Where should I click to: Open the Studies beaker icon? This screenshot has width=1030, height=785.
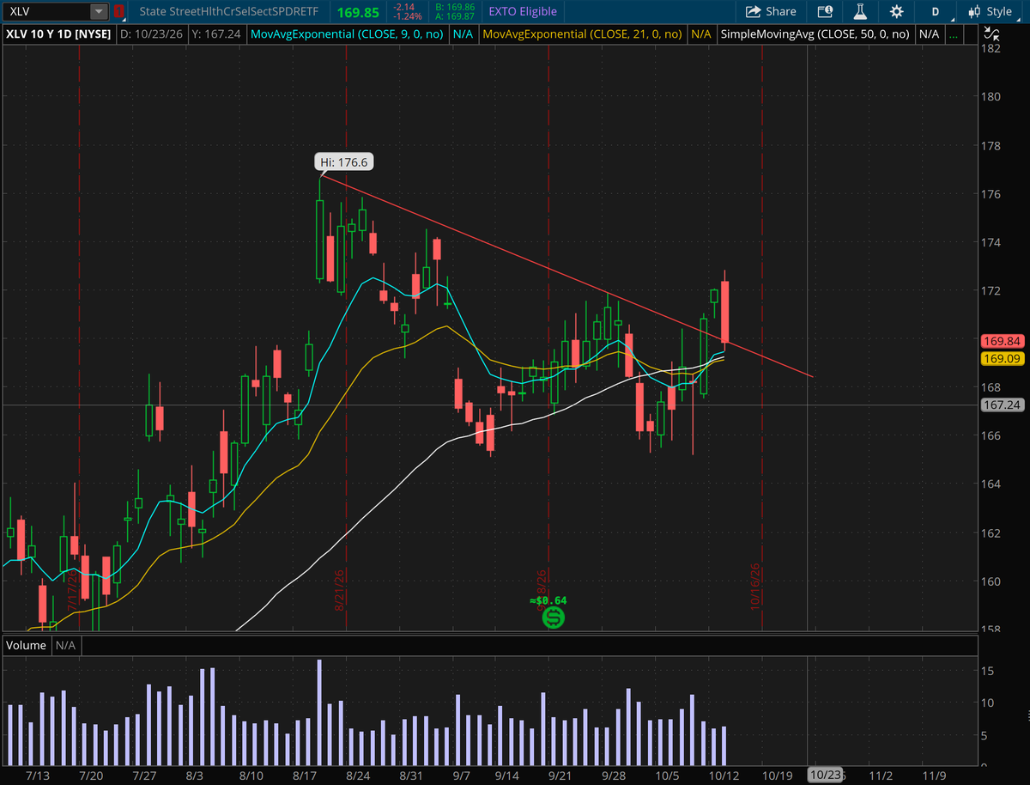[860, 12]
